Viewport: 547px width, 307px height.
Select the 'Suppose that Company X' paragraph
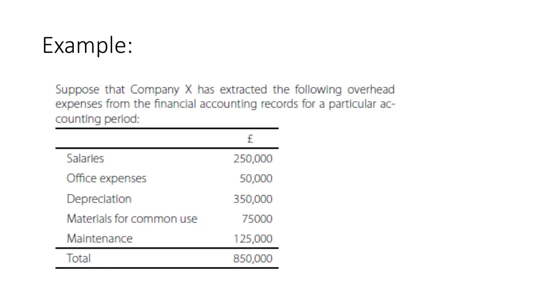point(225,104)
